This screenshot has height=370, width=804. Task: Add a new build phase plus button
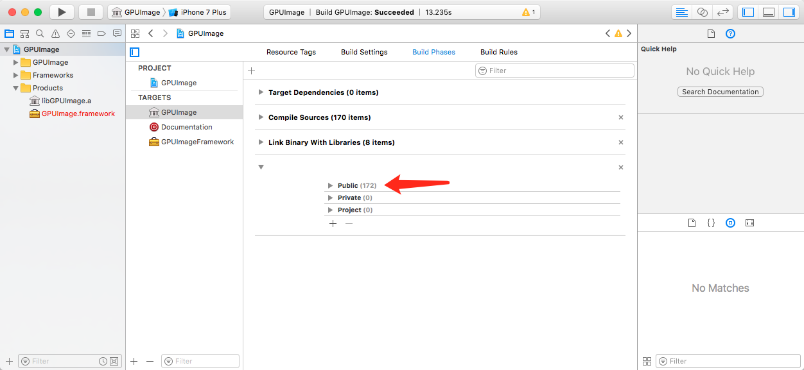(252, 71)
